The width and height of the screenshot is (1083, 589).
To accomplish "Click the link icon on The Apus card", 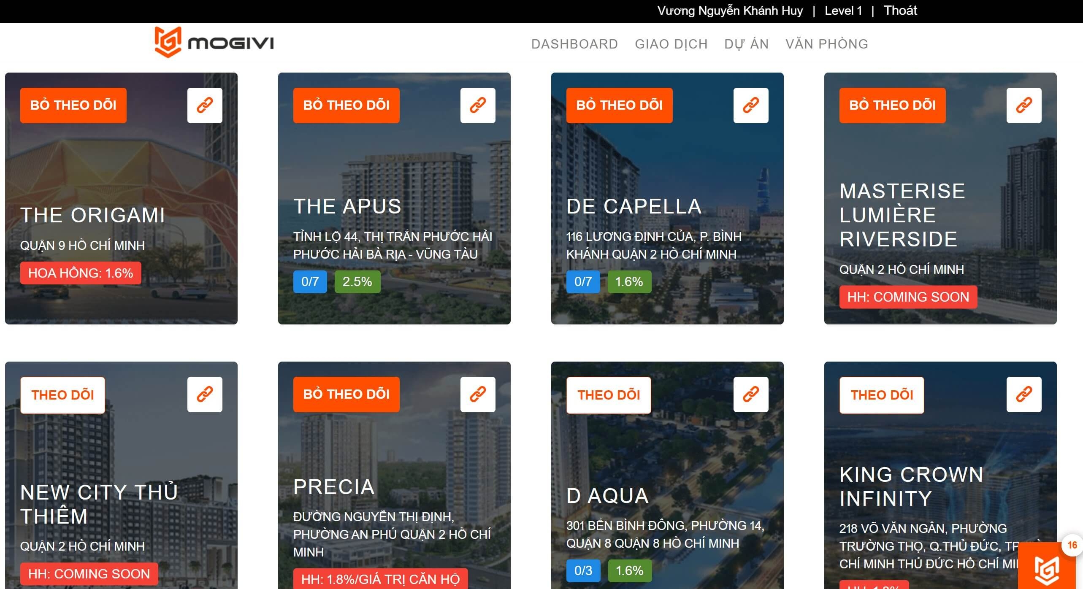I will point(478,105).
